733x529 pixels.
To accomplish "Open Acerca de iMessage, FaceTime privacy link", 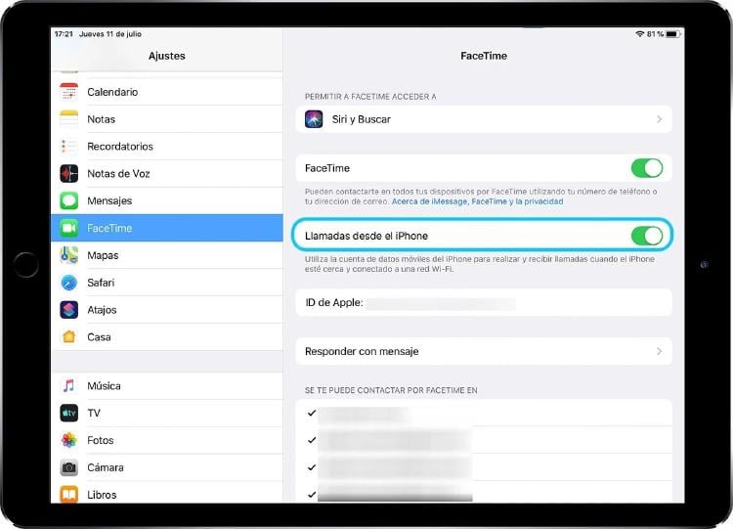I will [x=477, y=201].
